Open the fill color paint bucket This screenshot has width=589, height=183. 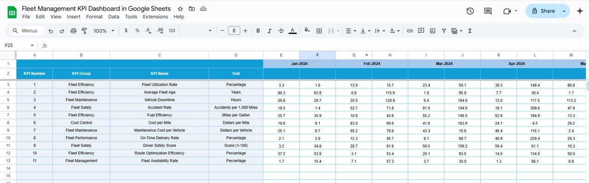click(x=307, y=31)
